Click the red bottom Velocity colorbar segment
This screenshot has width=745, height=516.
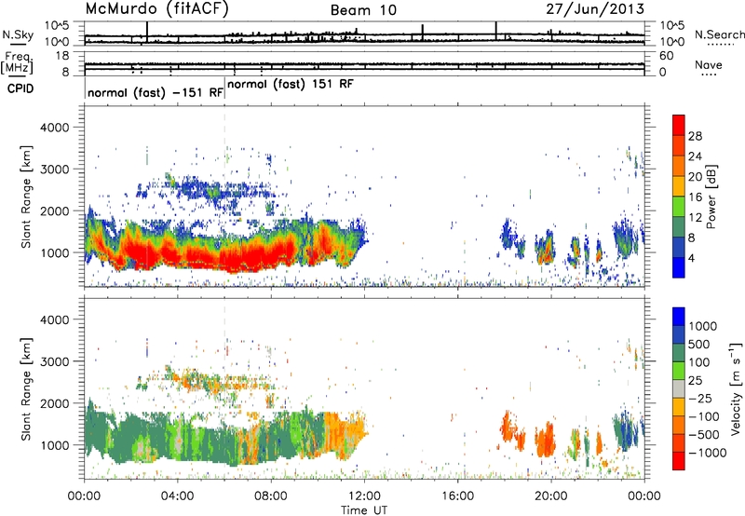click(679, 461)
